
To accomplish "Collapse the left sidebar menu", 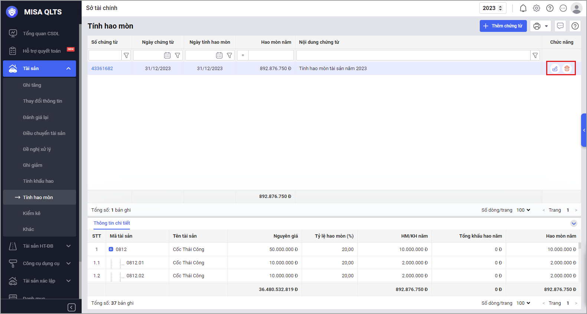I will (x=72, y=307).
